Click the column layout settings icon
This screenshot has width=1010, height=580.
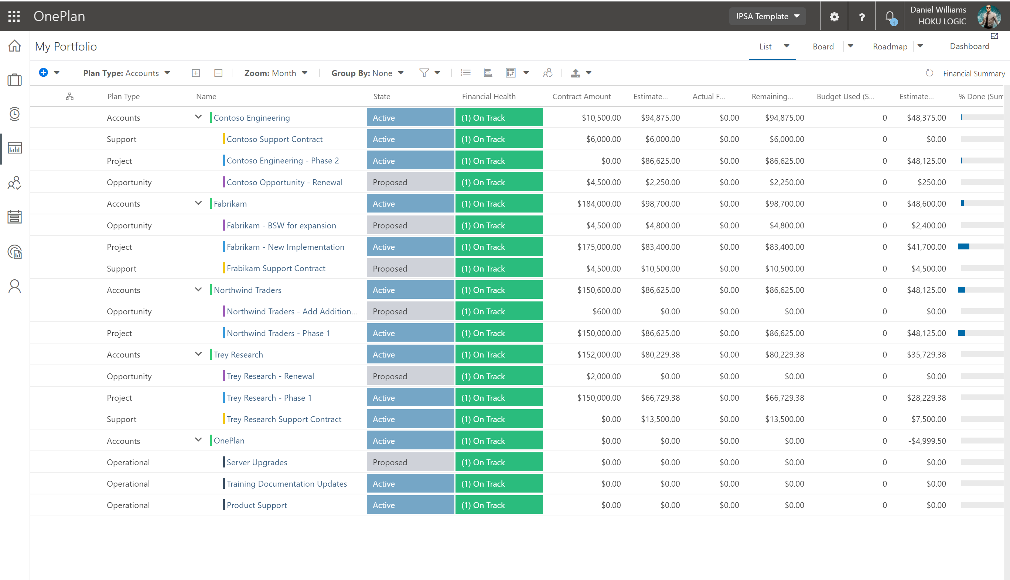tap(511, 73)
